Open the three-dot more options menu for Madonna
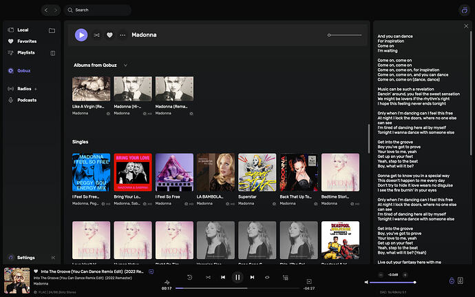 click(x=123, y=35)
